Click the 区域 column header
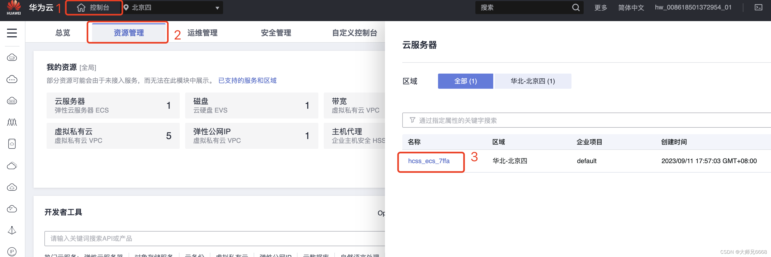 [x=498, y=142]
